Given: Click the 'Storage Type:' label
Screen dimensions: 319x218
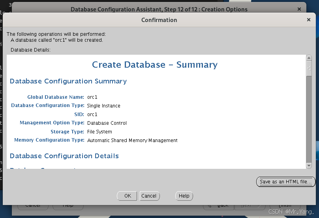Looking at the screenshot, I should coord(68,132).
